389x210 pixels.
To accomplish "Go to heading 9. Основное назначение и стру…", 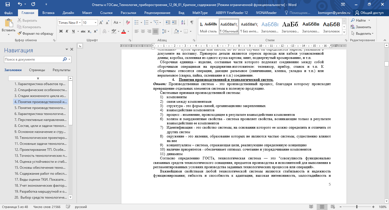I will point(40,132).
